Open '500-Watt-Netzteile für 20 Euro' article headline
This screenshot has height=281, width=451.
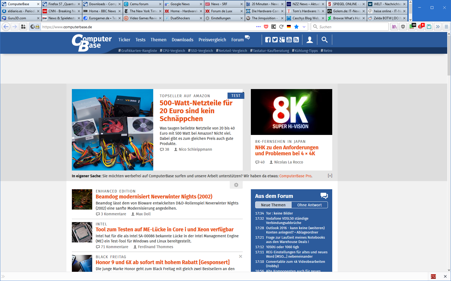(x=196, y=111)
